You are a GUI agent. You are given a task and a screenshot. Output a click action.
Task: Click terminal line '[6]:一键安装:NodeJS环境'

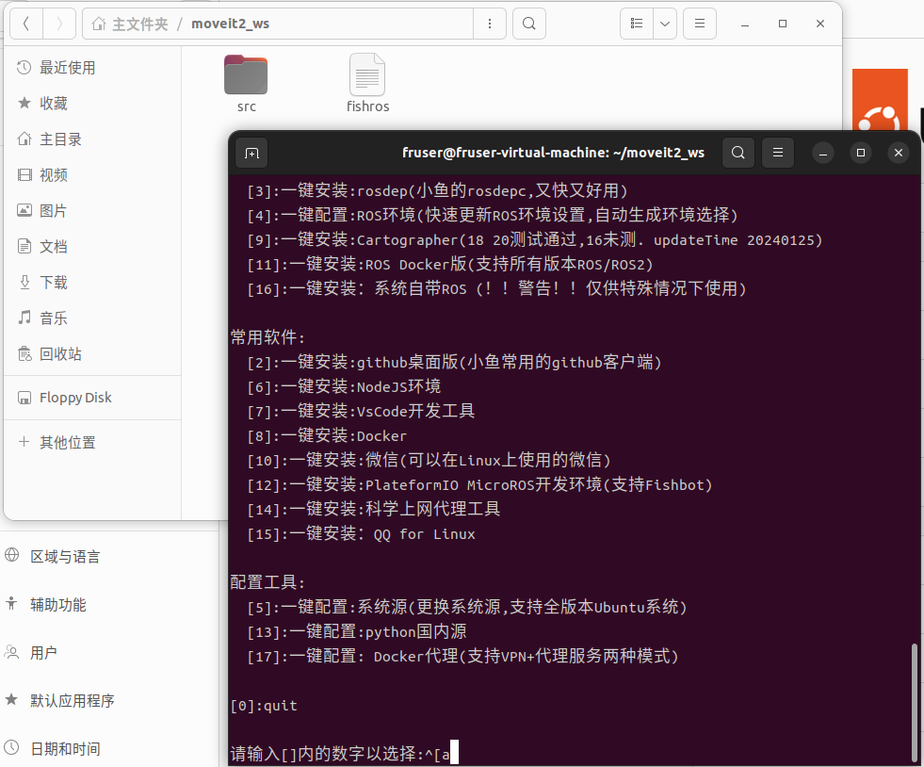coord(344,386)
